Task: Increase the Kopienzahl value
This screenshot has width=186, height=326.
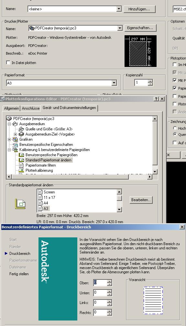Action: pyautogui.click(x=150, y=81)
